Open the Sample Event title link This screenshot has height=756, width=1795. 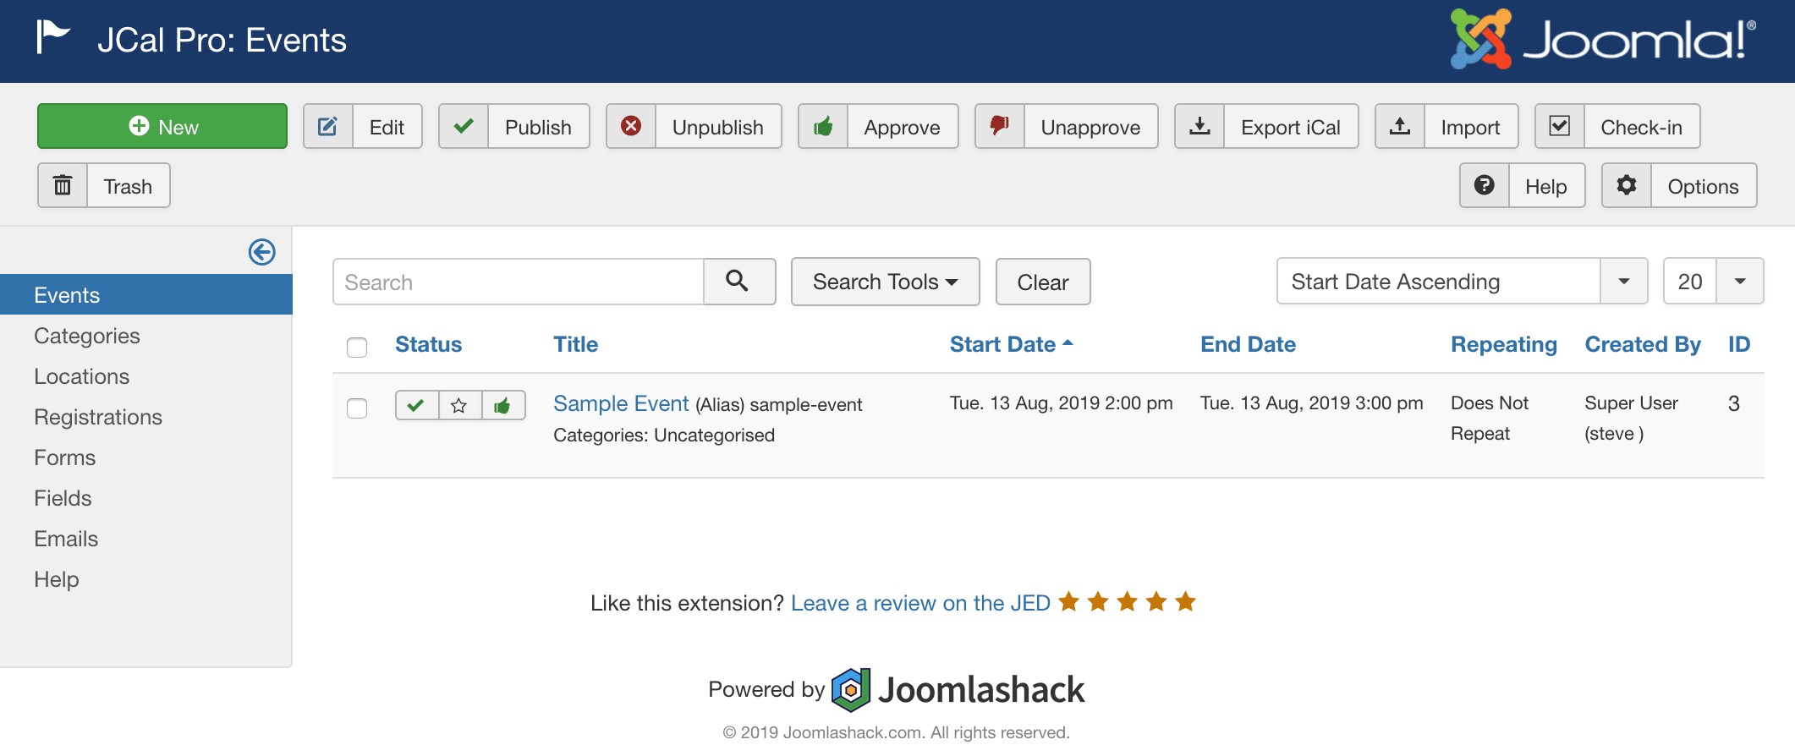621,403
